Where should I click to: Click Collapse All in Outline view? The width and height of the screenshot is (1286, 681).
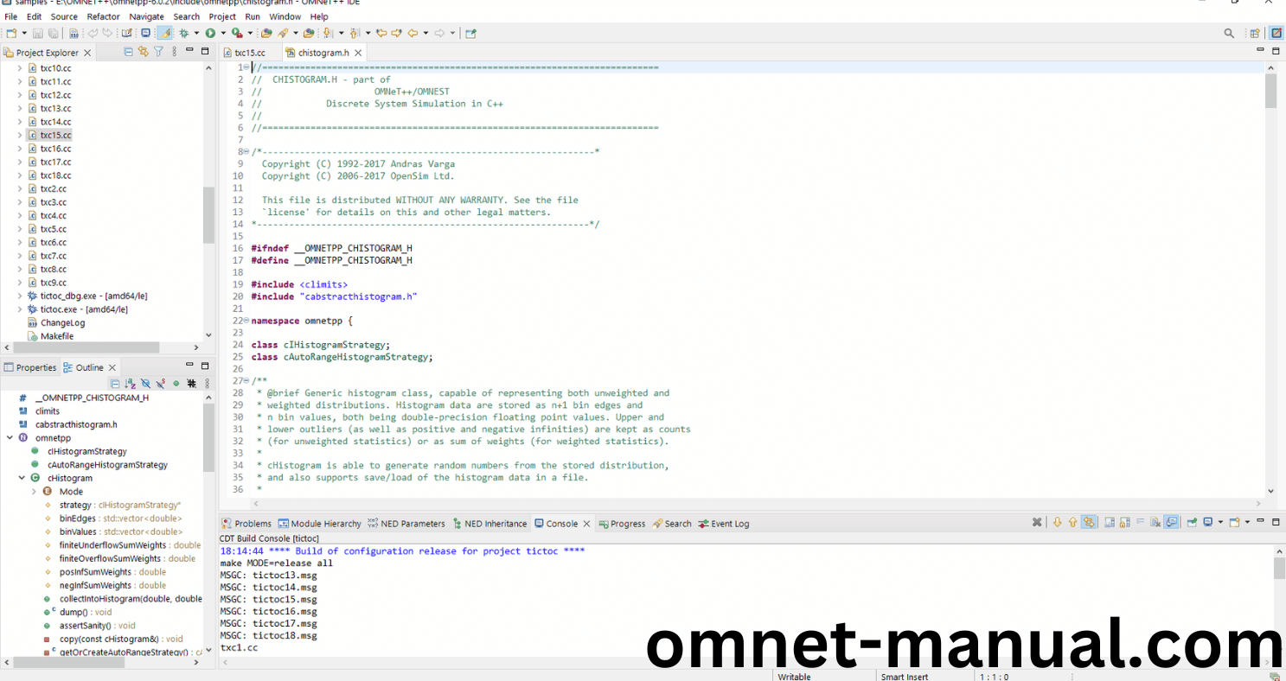[114, 383]
